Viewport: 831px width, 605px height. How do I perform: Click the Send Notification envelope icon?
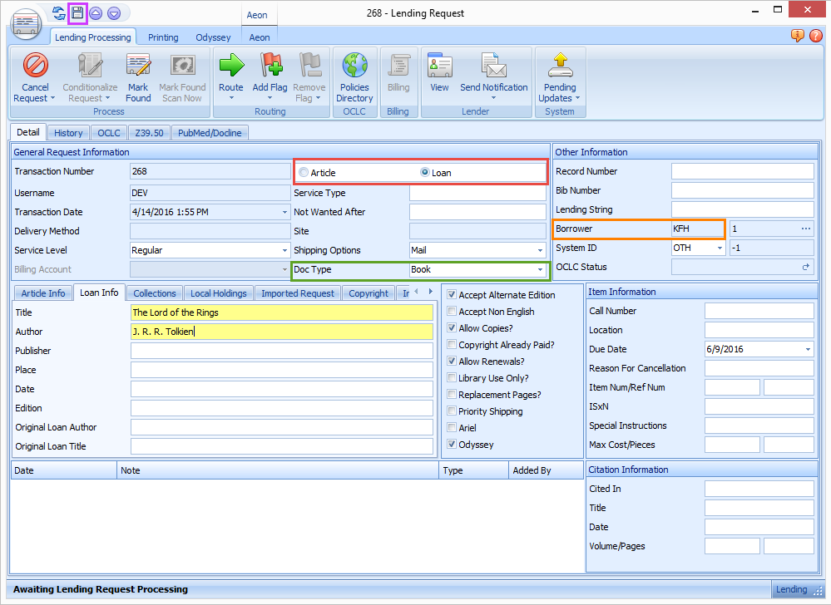pyautogui.click(x=493, y=65)
